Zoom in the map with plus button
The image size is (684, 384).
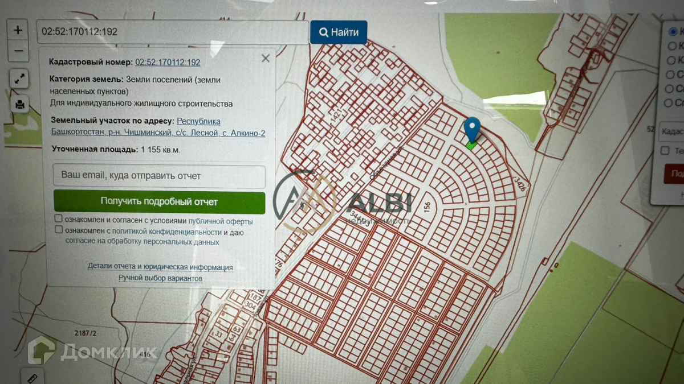[19, 30]
